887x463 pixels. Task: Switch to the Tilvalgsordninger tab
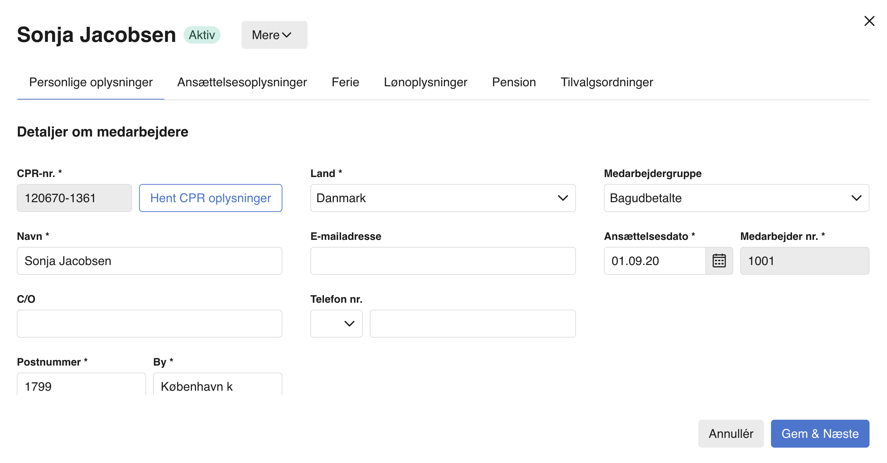coord(606,82)
